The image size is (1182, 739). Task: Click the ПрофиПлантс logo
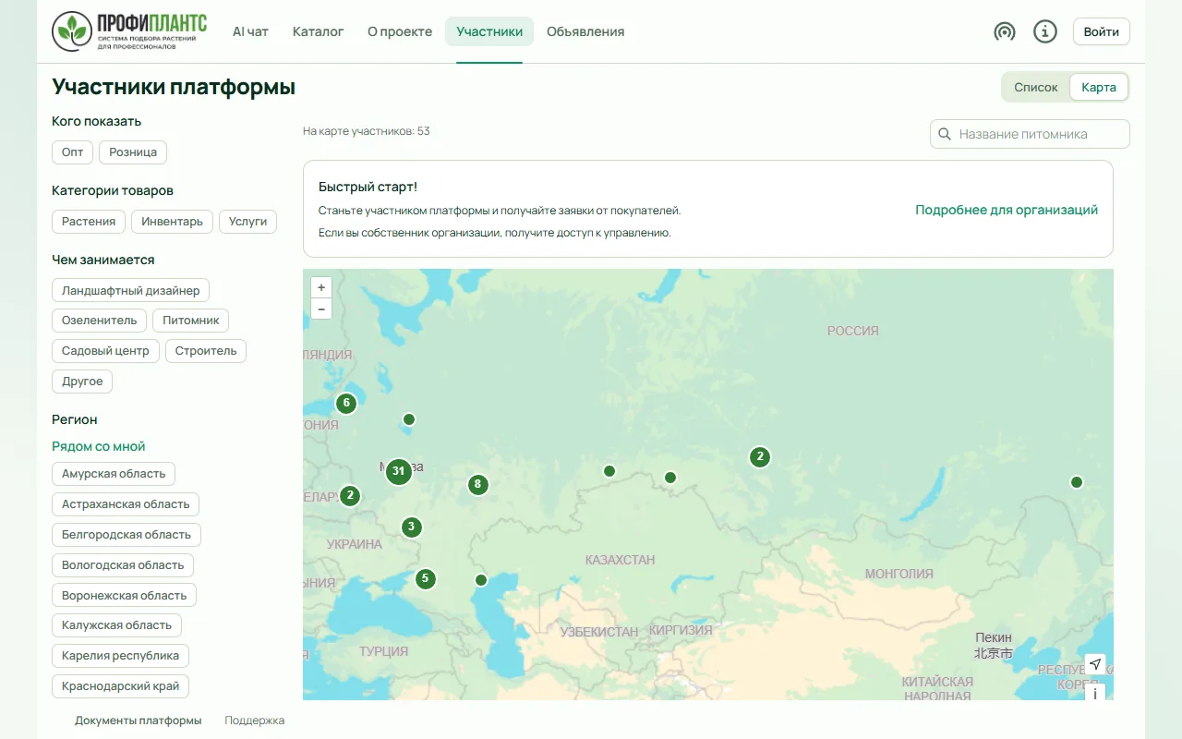point(129,31)
